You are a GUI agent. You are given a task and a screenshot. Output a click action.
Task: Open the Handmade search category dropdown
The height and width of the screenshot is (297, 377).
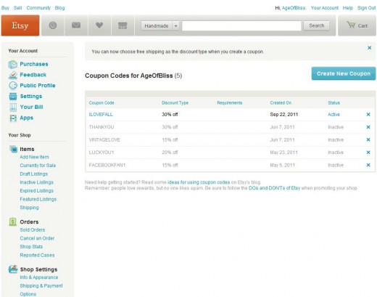(160, 25)
